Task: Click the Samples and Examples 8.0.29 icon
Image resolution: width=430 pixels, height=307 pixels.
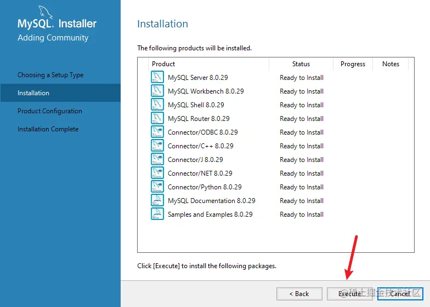Action: click(x=157, y=213)
